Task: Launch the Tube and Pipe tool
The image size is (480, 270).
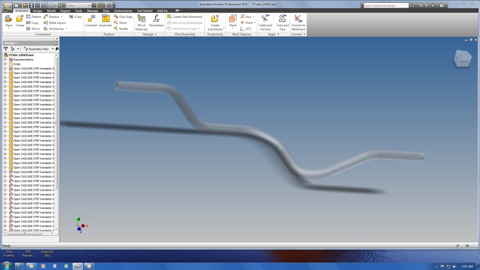Action: tap(282, 19)
